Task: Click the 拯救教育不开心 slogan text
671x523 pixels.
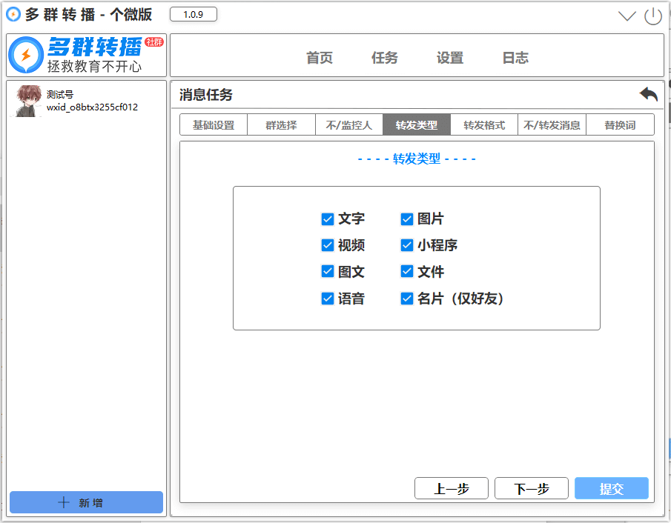Action: pos(94,67)
